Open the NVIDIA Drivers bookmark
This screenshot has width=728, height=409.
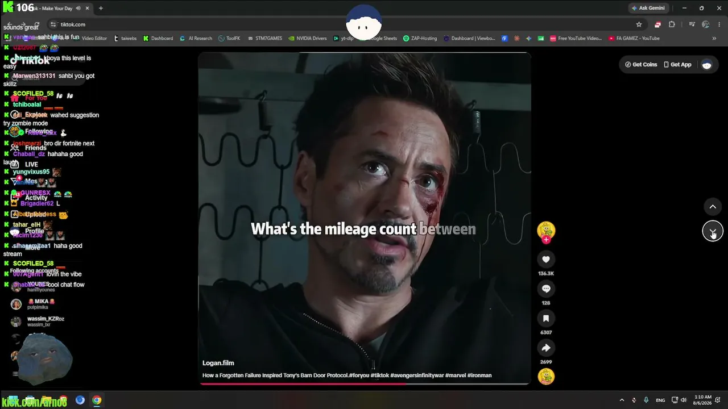(x=307, y=39)
